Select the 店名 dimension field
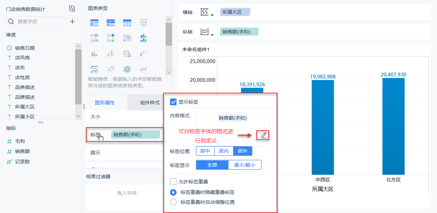Screen dimensions: 437x213 click(x=20, y=67)
